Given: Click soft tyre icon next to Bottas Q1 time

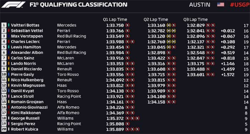Looking at the screenshot, I should point(127,25).
